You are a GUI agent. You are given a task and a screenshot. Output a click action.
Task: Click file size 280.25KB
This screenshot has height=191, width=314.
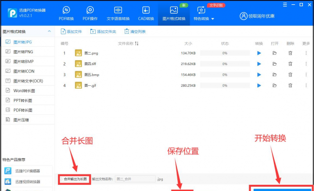[188, 85]
